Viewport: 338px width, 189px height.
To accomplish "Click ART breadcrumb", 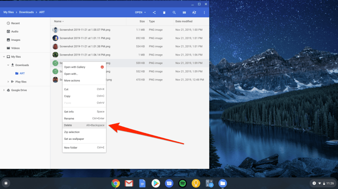I will point(42,12).
